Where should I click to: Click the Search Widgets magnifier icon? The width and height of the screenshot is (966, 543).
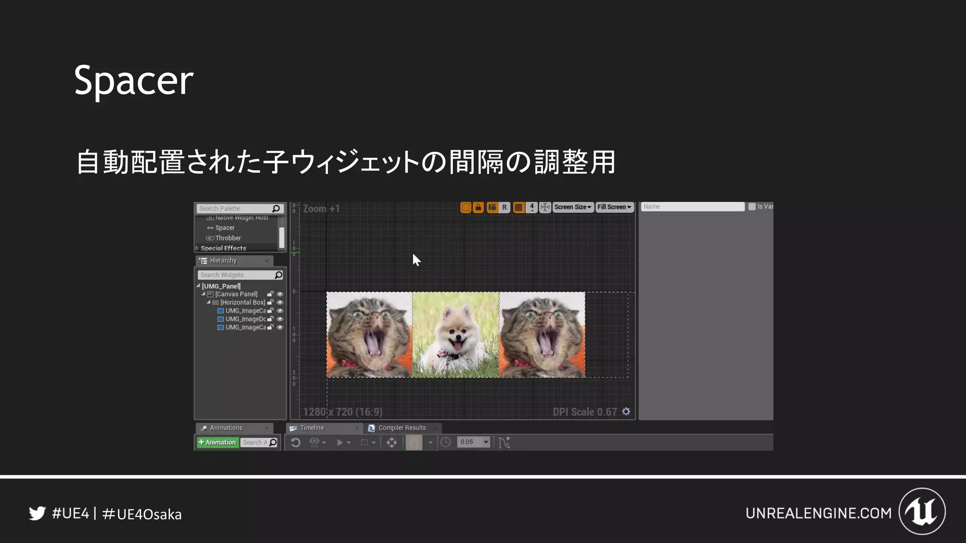[x=279, y=275]
